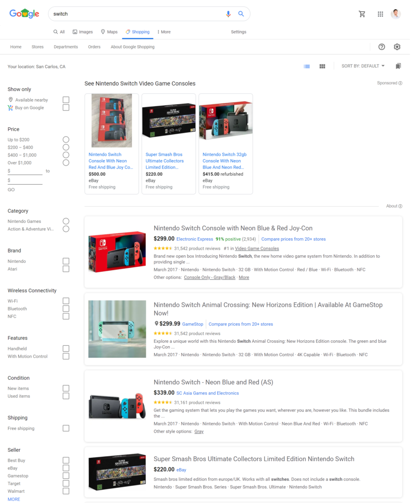Screen dimensions: 411x503
Task: Check the Walmart seller filter
Action: coord(66,491)
